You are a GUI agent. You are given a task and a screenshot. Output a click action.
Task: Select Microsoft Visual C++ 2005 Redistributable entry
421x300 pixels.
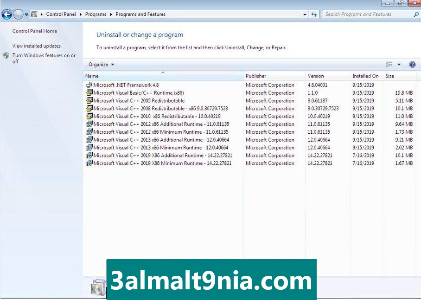(x=139, y=100)
